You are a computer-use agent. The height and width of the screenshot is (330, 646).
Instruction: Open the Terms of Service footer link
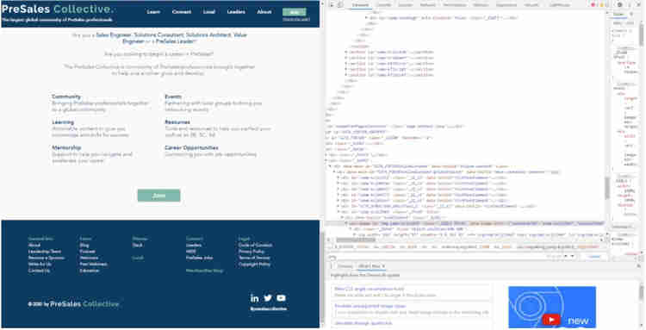(254, 258)
